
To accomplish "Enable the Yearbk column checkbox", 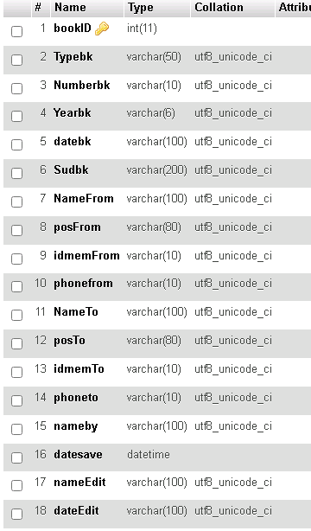I will click(x=17, y=116).
